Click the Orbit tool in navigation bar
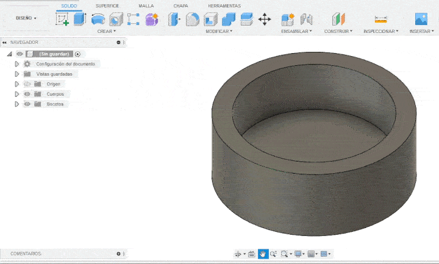The height and width of the screenshot is (264, 439). pos(238,254)
